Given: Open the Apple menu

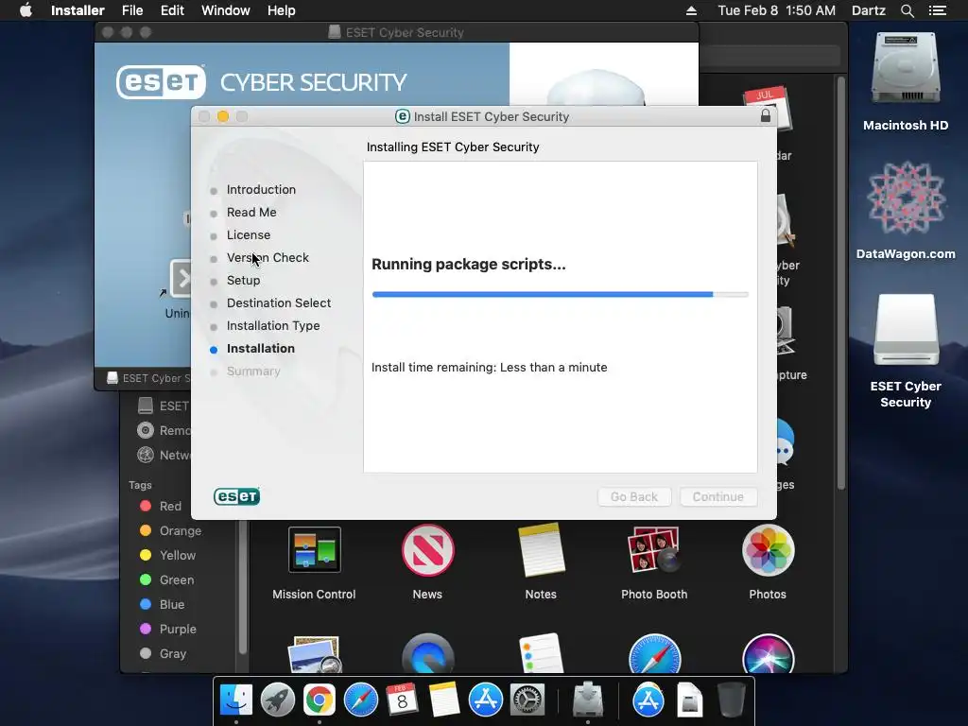Looking at the screenshot, I should click(x=26, y=10).
